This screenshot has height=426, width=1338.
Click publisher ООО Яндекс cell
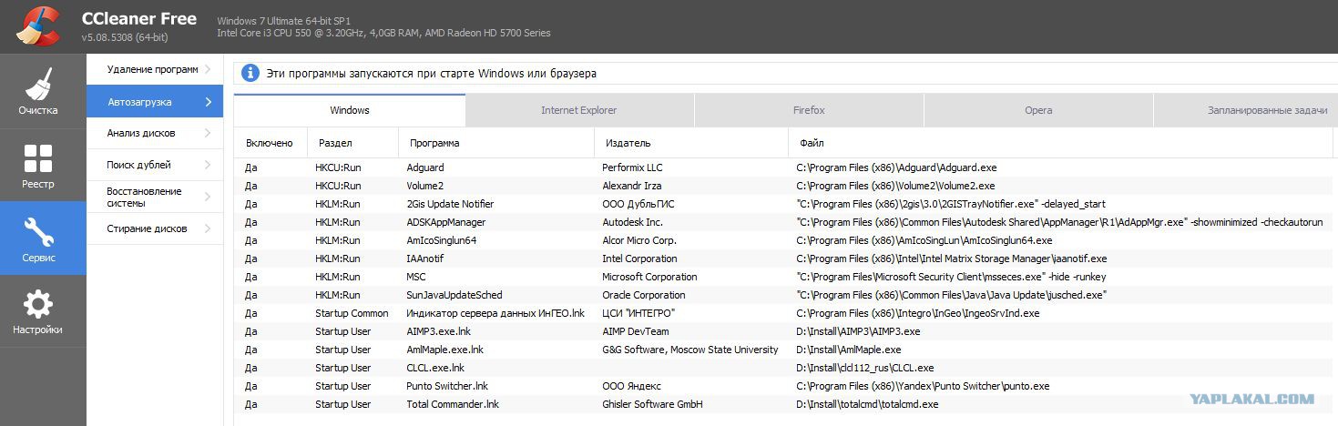tap(629, 386)
